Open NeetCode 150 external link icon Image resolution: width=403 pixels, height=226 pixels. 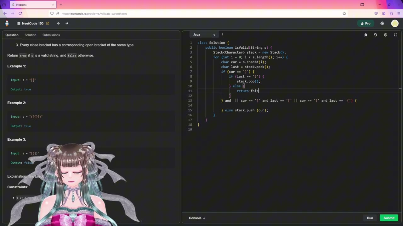48,24
